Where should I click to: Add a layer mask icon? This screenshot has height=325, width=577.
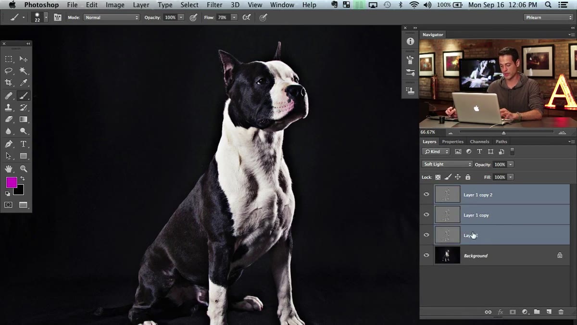tap(513, 312)
